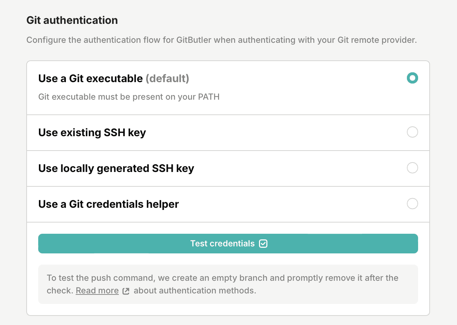This screenshot has width=457, height=325.
Task: Click the Use a Git credentials helper row
Action: [228, 204]
